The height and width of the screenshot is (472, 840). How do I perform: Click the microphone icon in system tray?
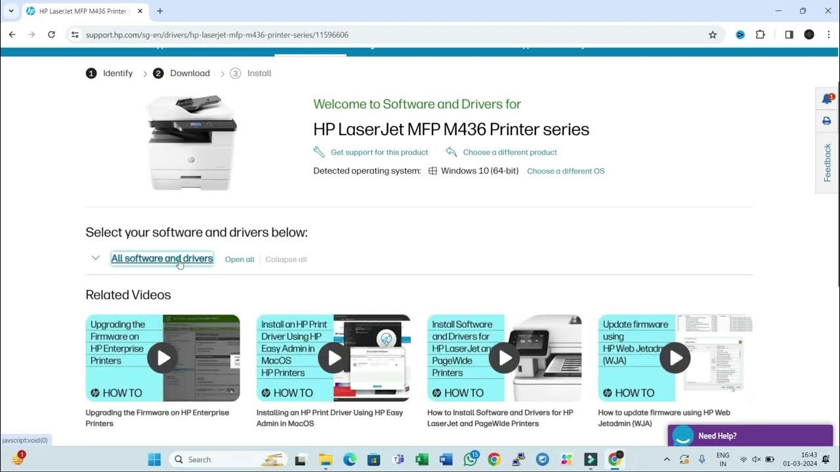point(702,460)
